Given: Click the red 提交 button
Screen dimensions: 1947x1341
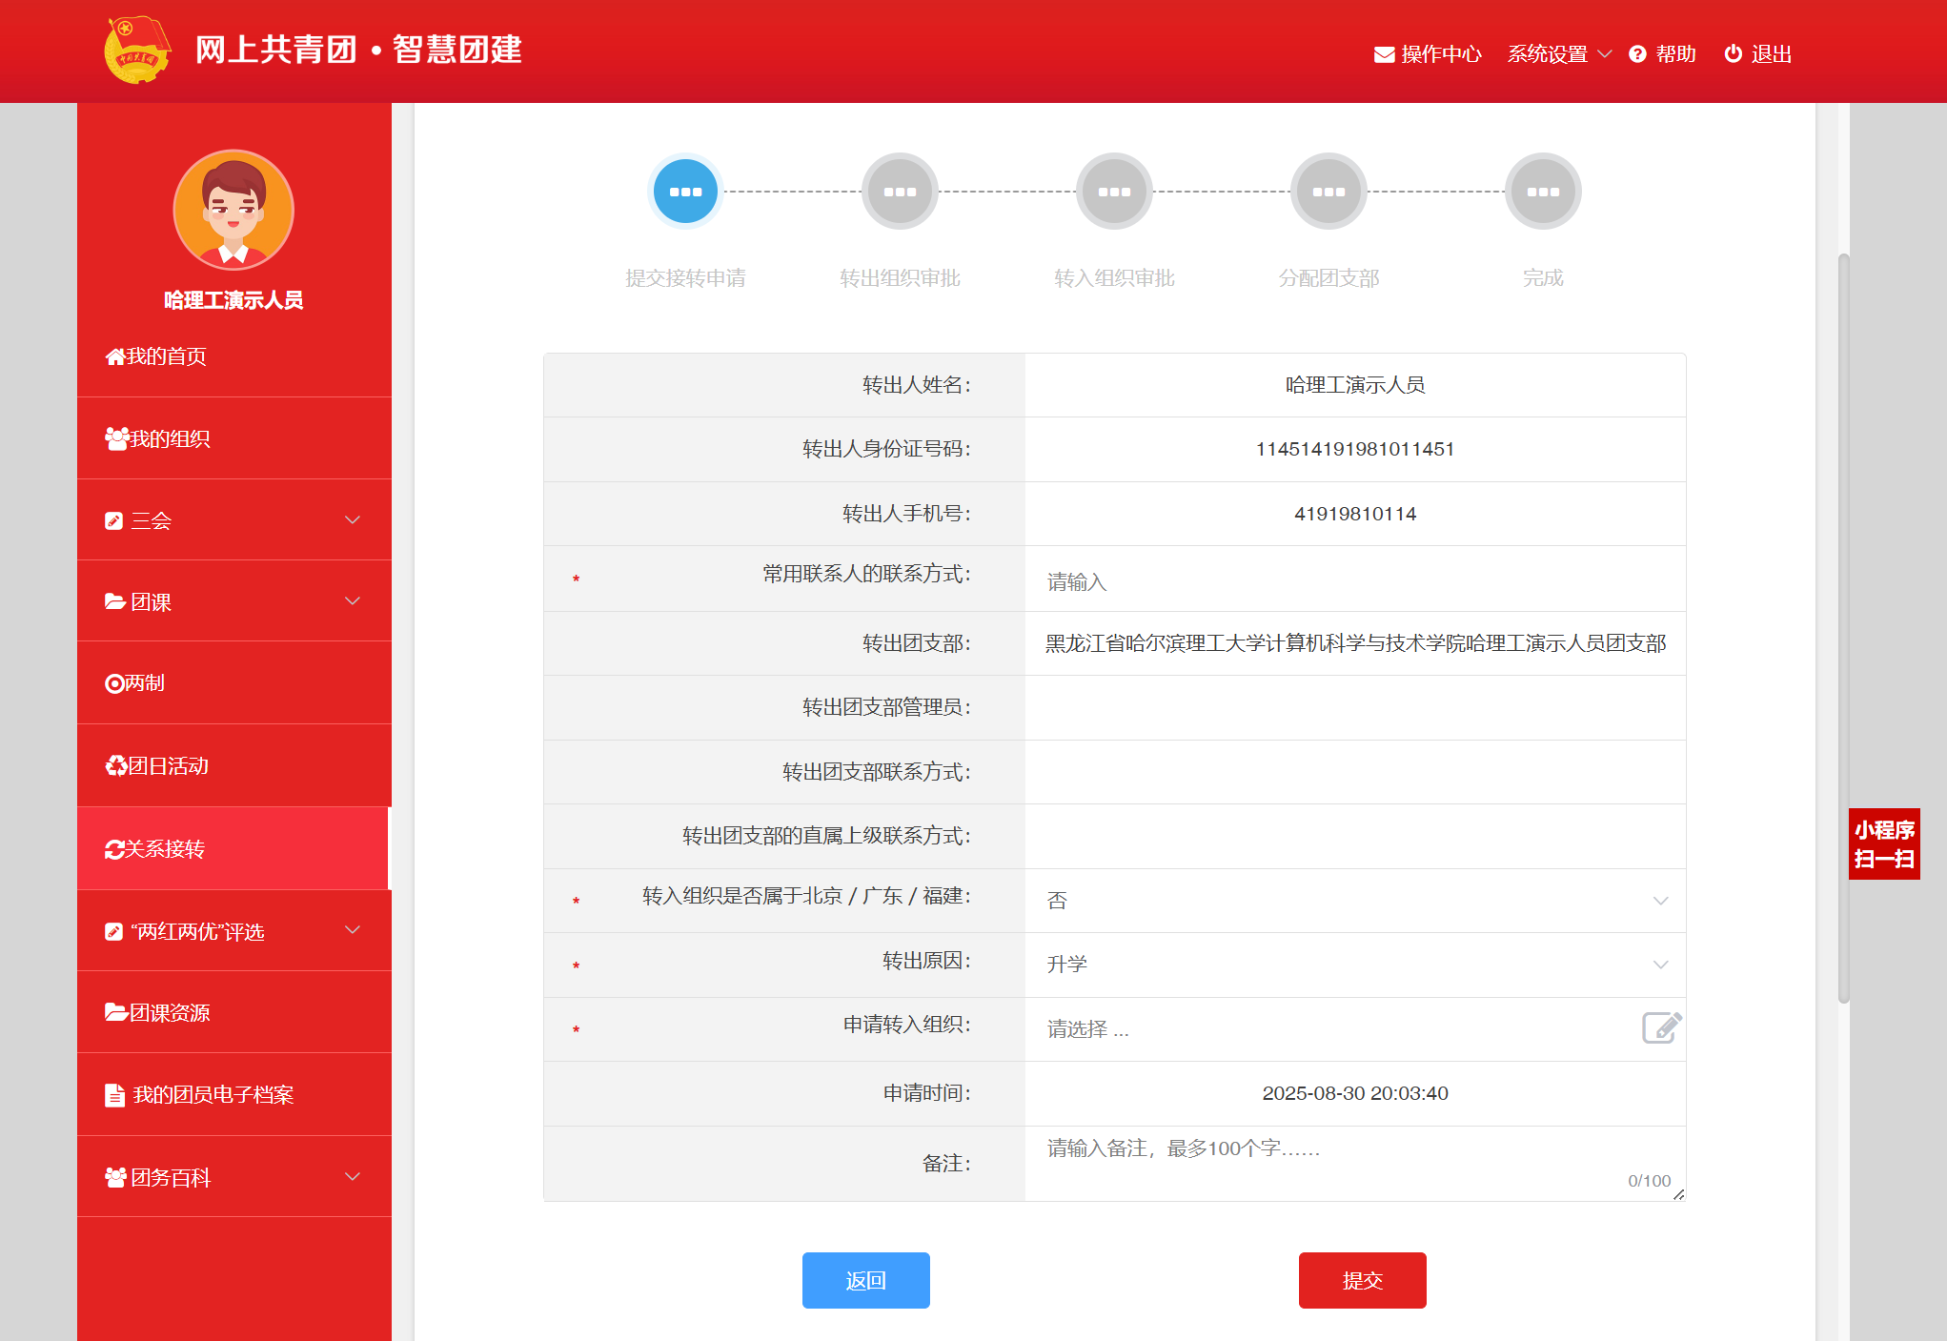Looking at the screenshot, I should 1362,1280.
